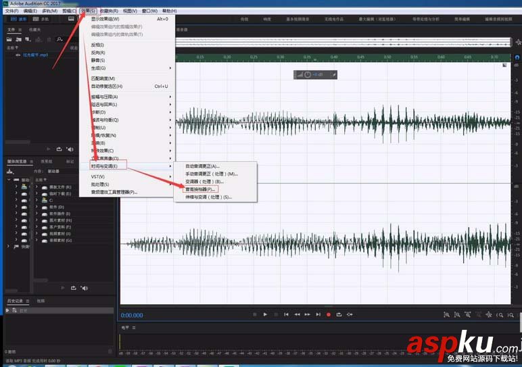Open the 窗口(W) menu
Image resolution: width=522 pixels, height=367 pixels.
(149, 11)
